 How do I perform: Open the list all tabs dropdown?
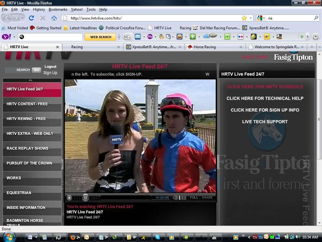[319, 47]
